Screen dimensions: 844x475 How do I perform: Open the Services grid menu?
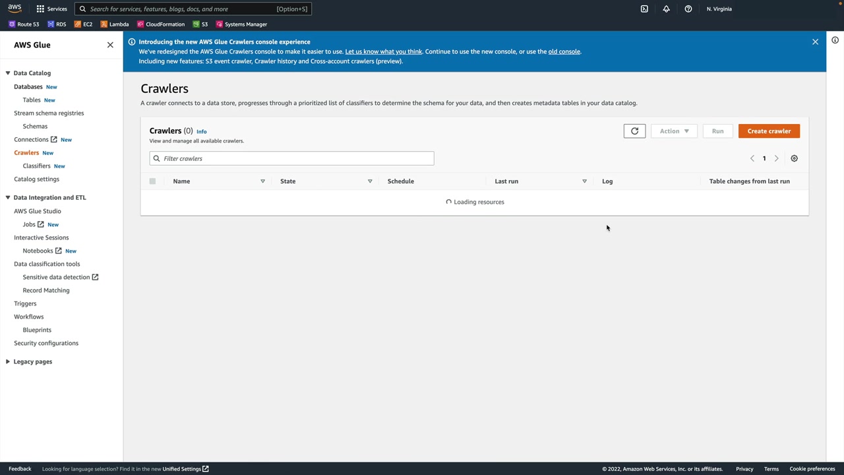(x=51, y=9)
